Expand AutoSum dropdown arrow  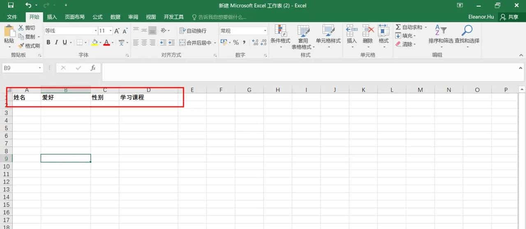pos(426,27)
